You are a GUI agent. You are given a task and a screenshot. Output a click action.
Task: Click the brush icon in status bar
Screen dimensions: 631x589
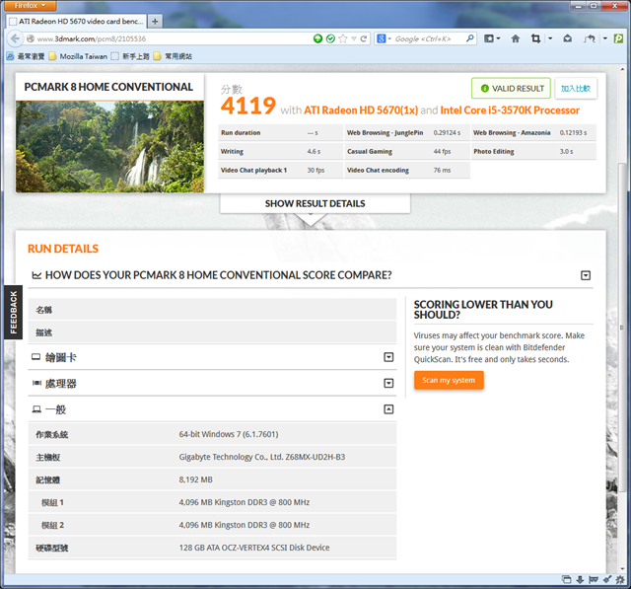(607, 580)
